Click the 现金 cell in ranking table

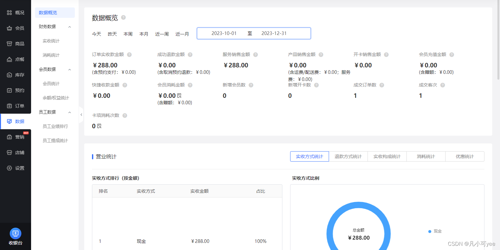141,241
